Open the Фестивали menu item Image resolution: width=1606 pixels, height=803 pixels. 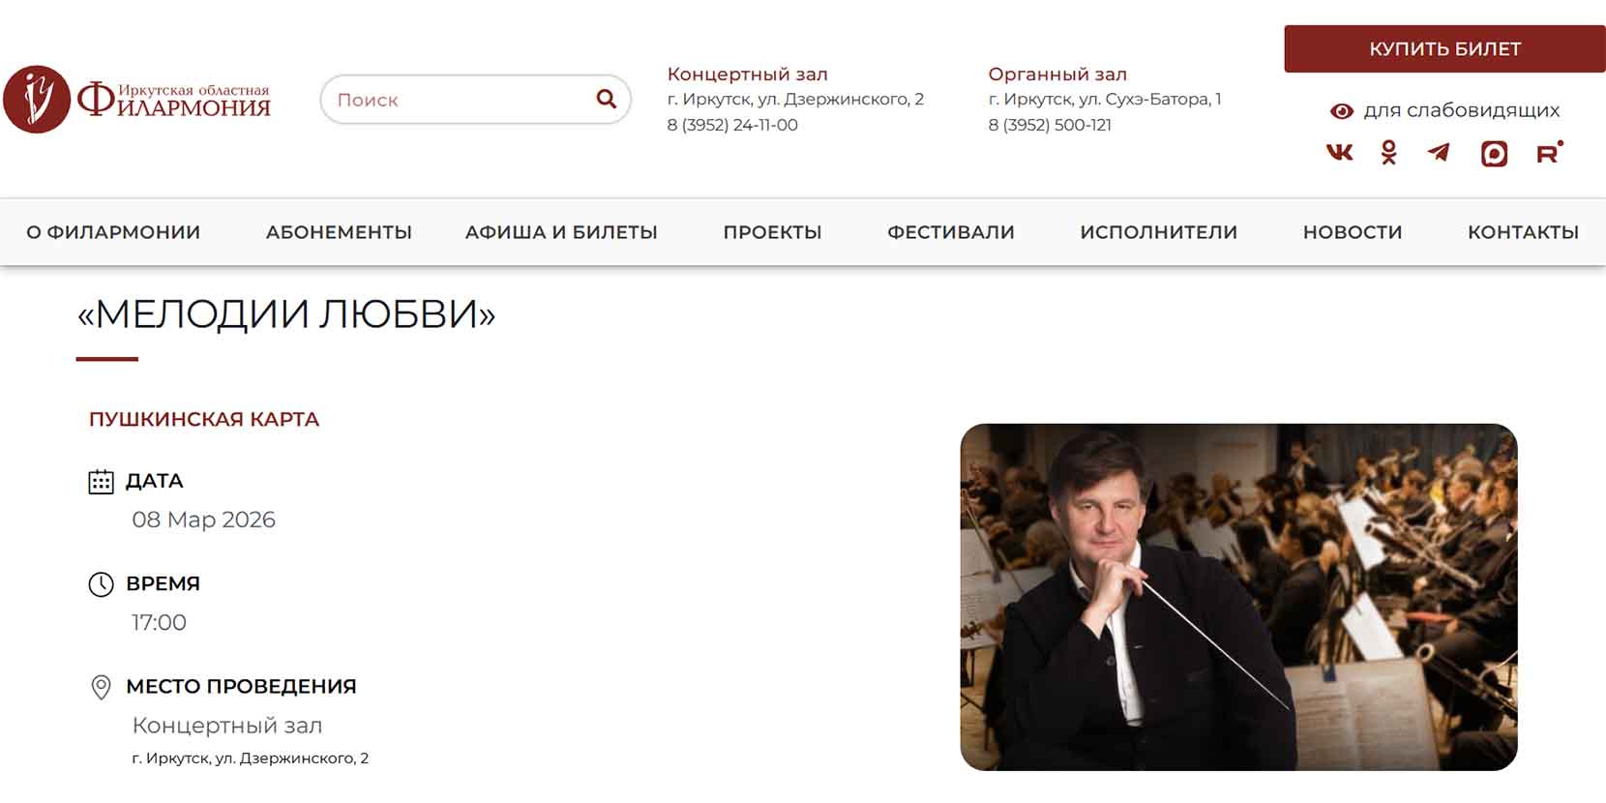click(x=951, y=232)
